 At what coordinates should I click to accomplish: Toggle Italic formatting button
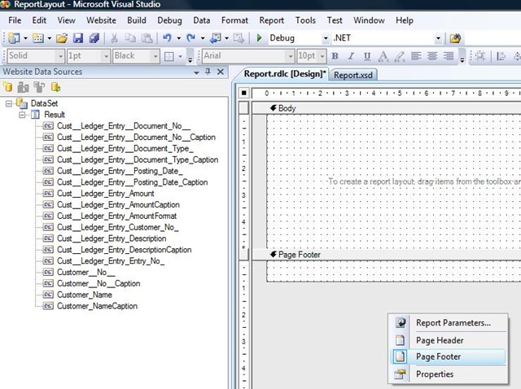tap(351, 56)
